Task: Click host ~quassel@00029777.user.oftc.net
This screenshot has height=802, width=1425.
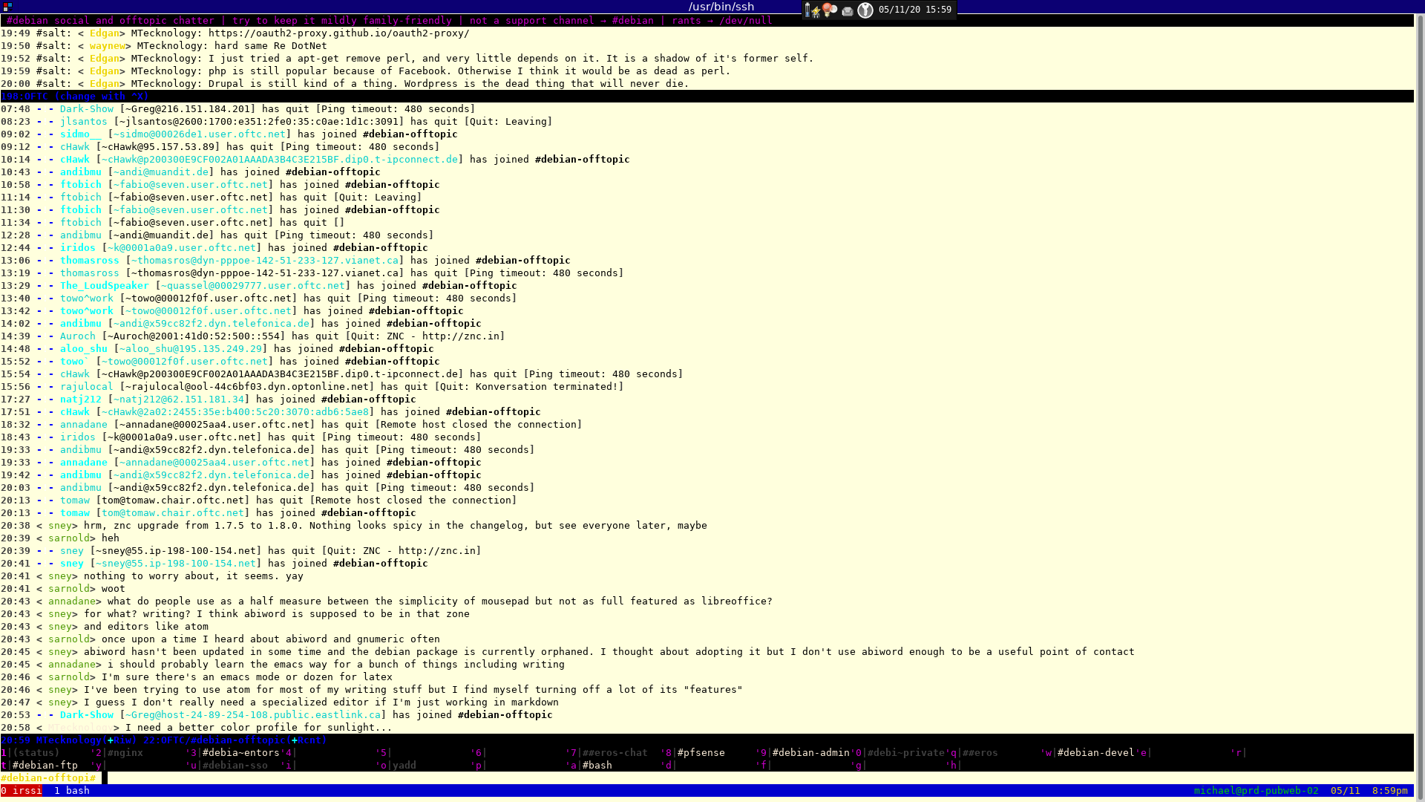Action: click(252, 286)
